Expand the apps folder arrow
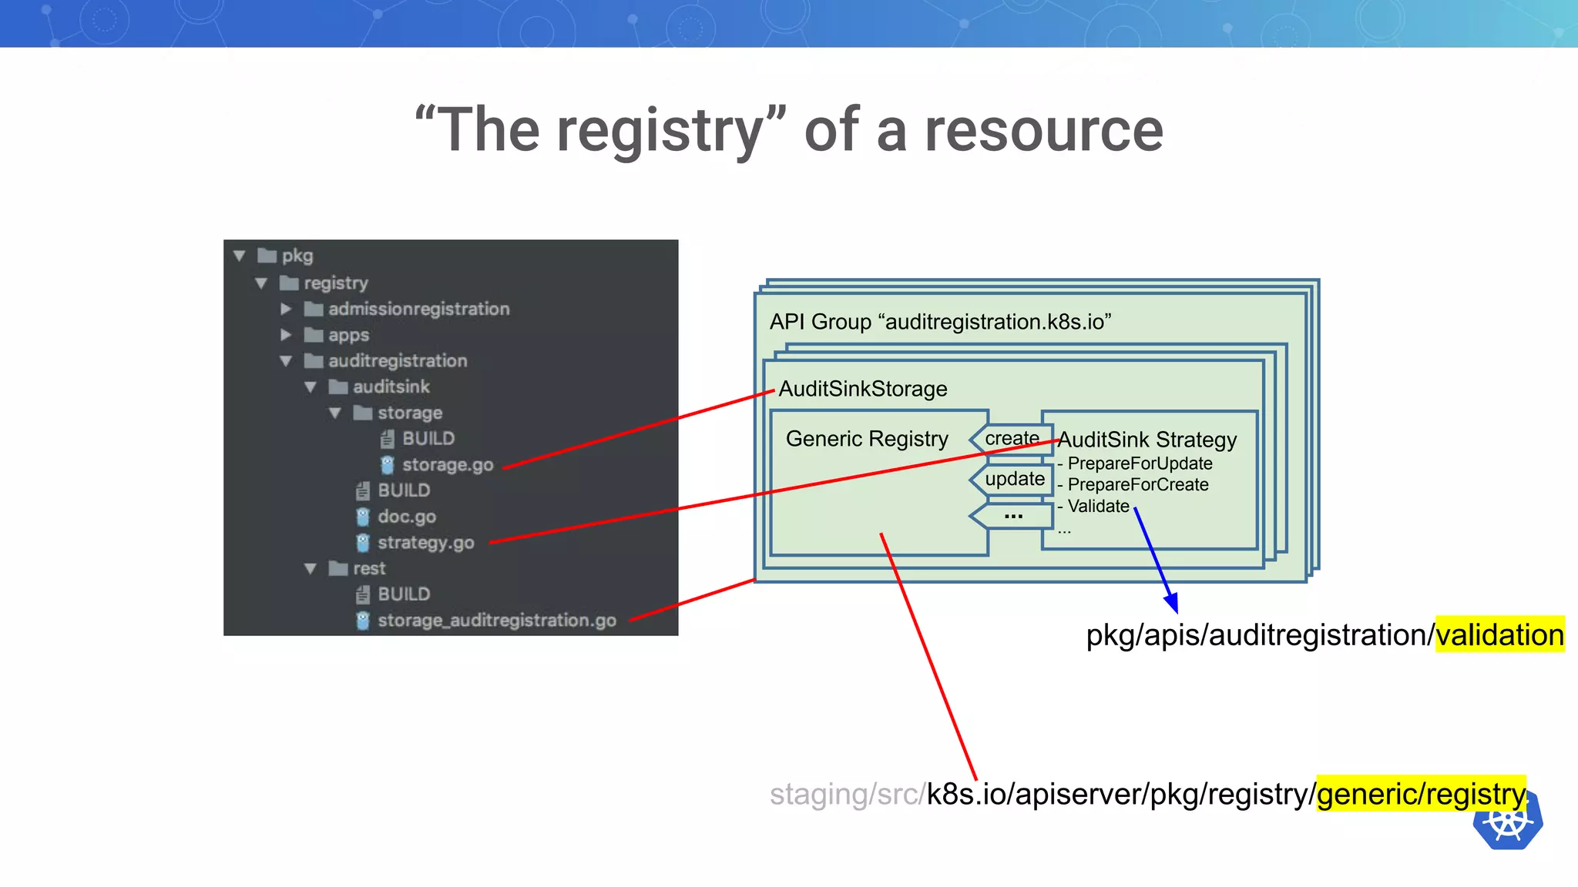This screenshot has width=1578, height=887. click(286, 335)
